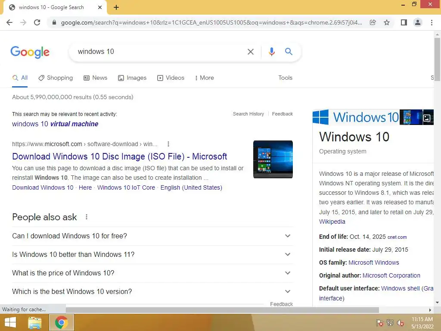
Task: Run the search with the magnifier icon
Action: click(x=289, y=52)
